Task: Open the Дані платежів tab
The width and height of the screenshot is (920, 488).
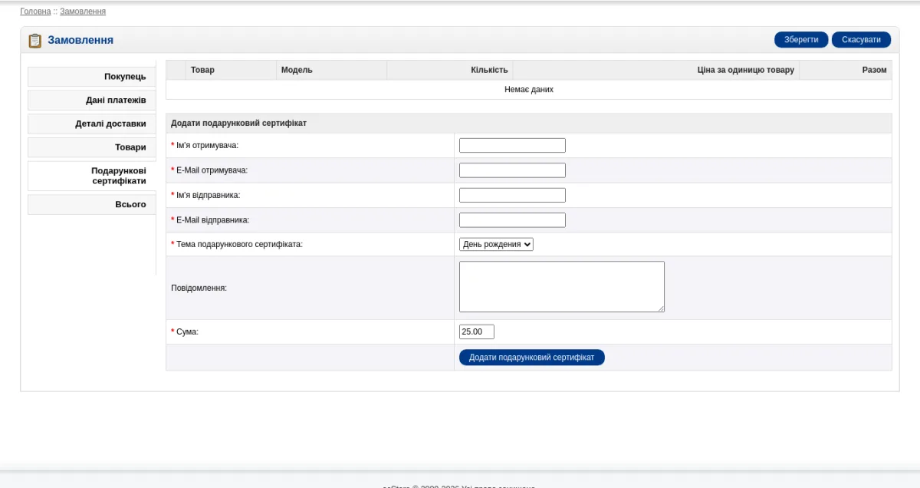Action: [x=91, y=101]
